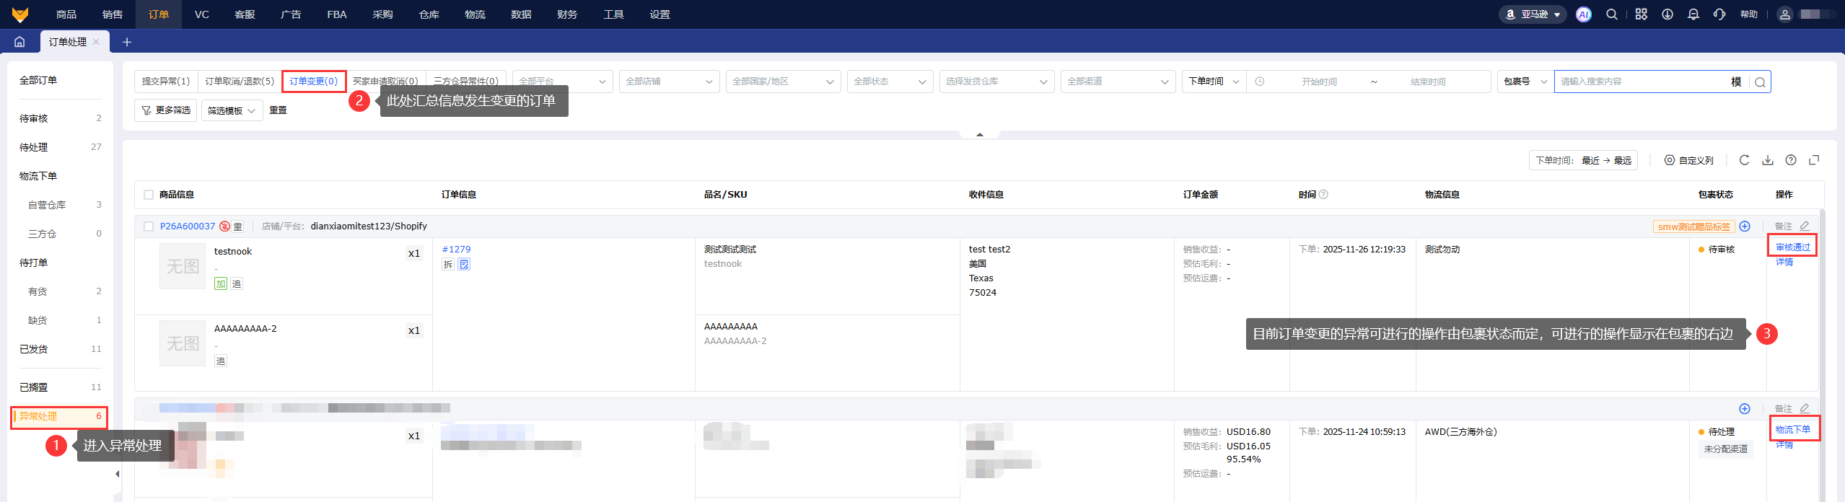Open the home tab icon
The width and height of the screenshot is (1845, 502).
click(x=19, y=42)
